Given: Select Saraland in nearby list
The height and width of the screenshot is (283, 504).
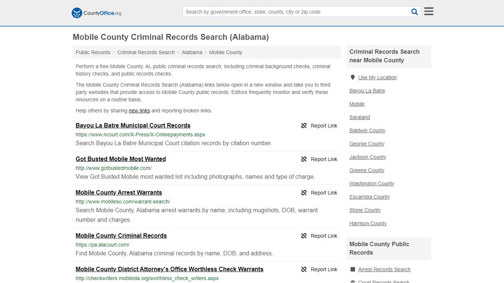Looking at the screenshot, I should click(360, 117).
